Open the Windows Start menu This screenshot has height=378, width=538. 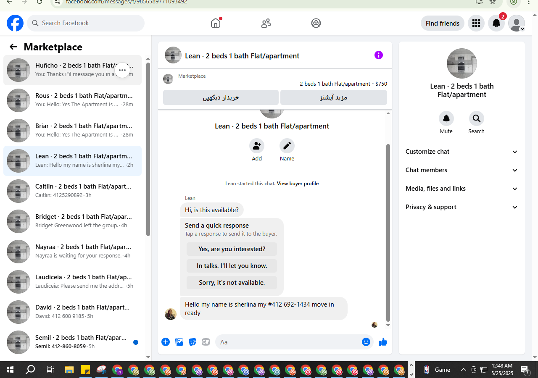click(10, 370)
